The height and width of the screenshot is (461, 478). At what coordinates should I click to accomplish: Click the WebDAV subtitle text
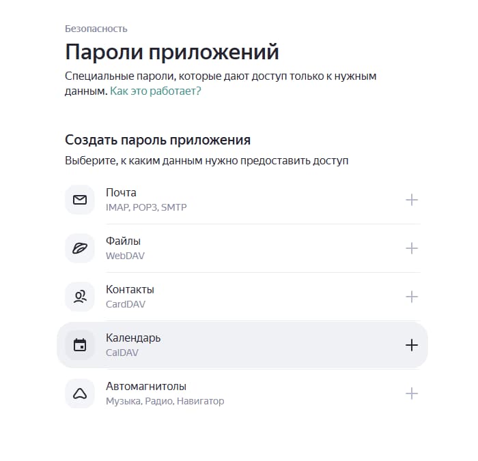click(x=125, y=256)
